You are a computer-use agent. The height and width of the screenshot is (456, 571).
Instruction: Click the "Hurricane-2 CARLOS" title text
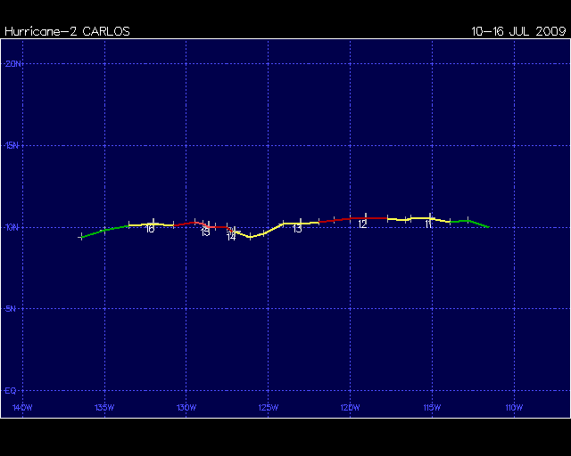click(67, 31)
